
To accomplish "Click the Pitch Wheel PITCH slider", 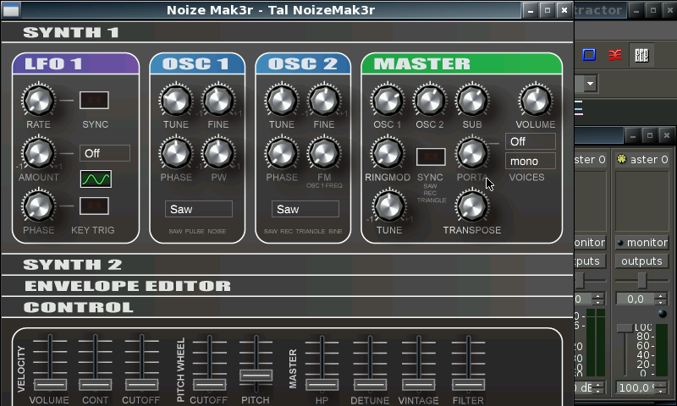I will 256,375.
